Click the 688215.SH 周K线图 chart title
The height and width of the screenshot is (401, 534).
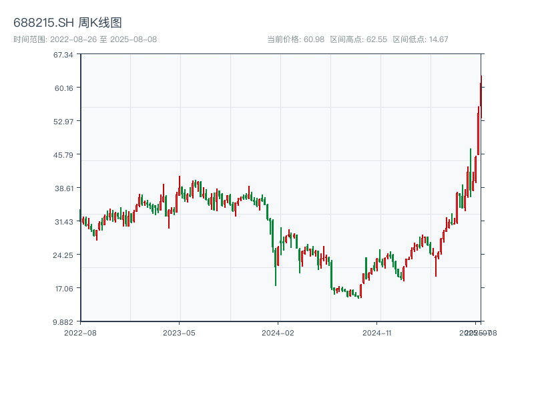[x=67, y=23]
